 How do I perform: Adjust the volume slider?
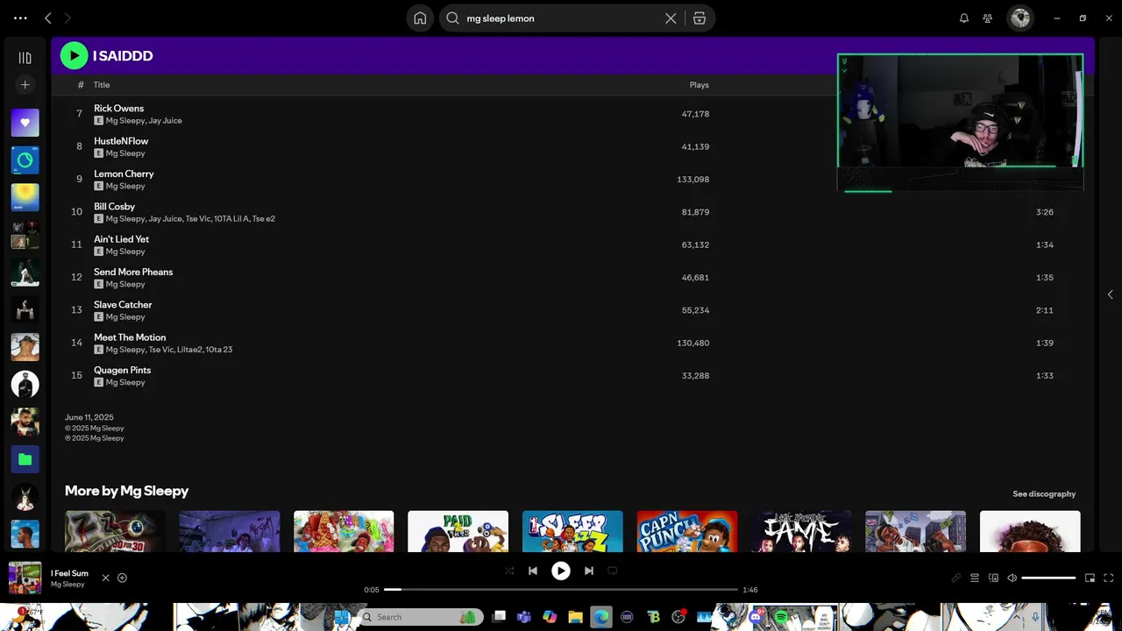pos(1048,578)
